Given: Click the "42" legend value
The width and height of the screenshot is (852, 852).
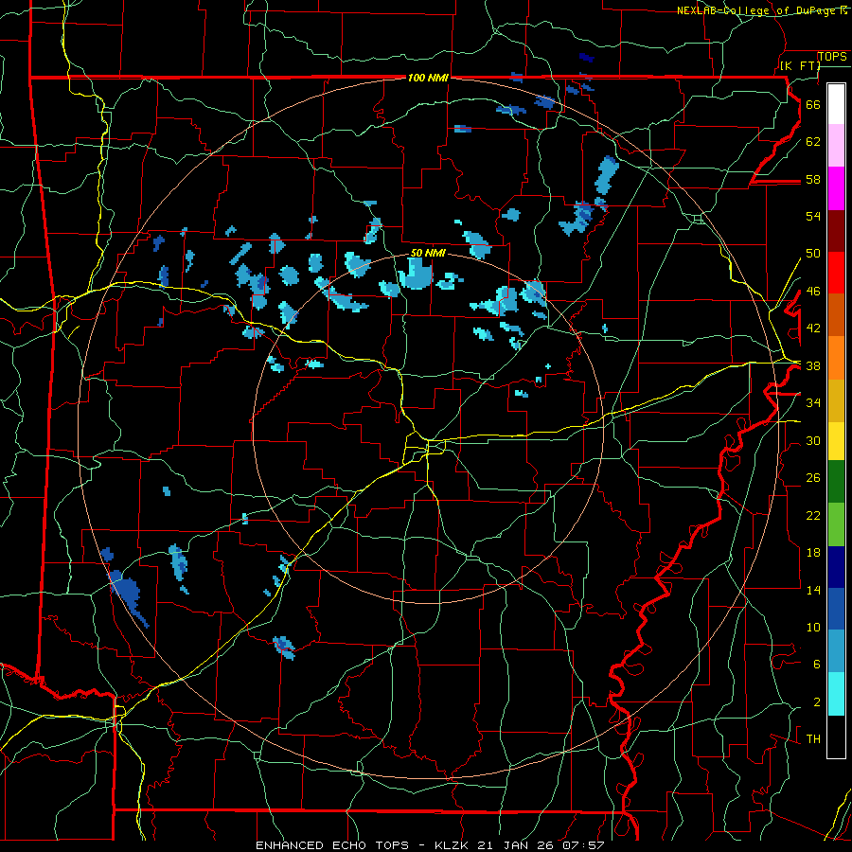Looking at the screenshot, I should (813, 328).
